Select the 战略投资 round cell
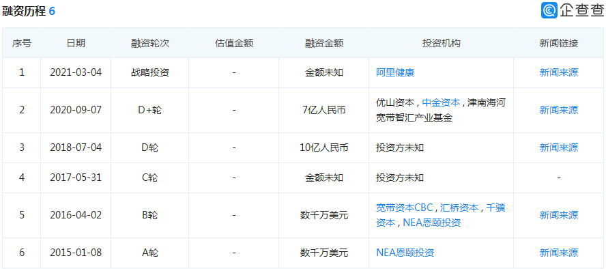The height and width of the screenshot is (269, 606). 150,72
